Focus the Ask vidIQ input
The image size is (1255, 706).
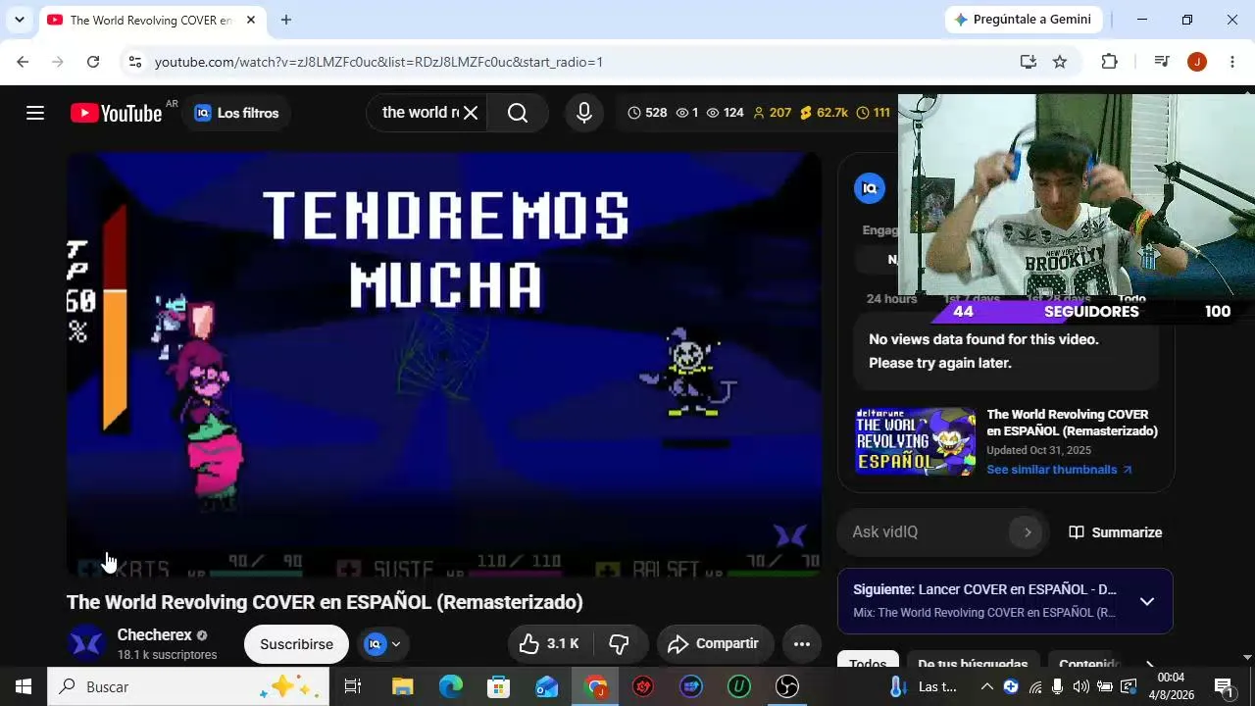coord(927,532)
